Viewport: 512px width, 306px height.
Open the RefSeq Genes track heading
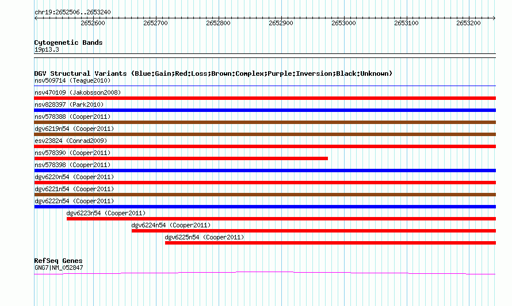click(58, 261)
